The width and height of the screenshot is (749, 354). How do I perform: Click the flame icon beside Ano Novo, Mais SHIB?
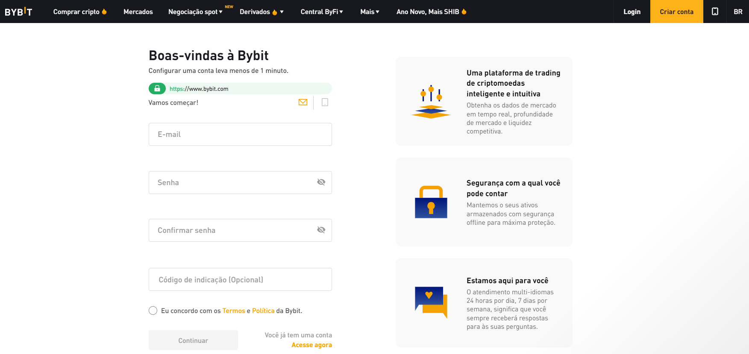(464, 12)
